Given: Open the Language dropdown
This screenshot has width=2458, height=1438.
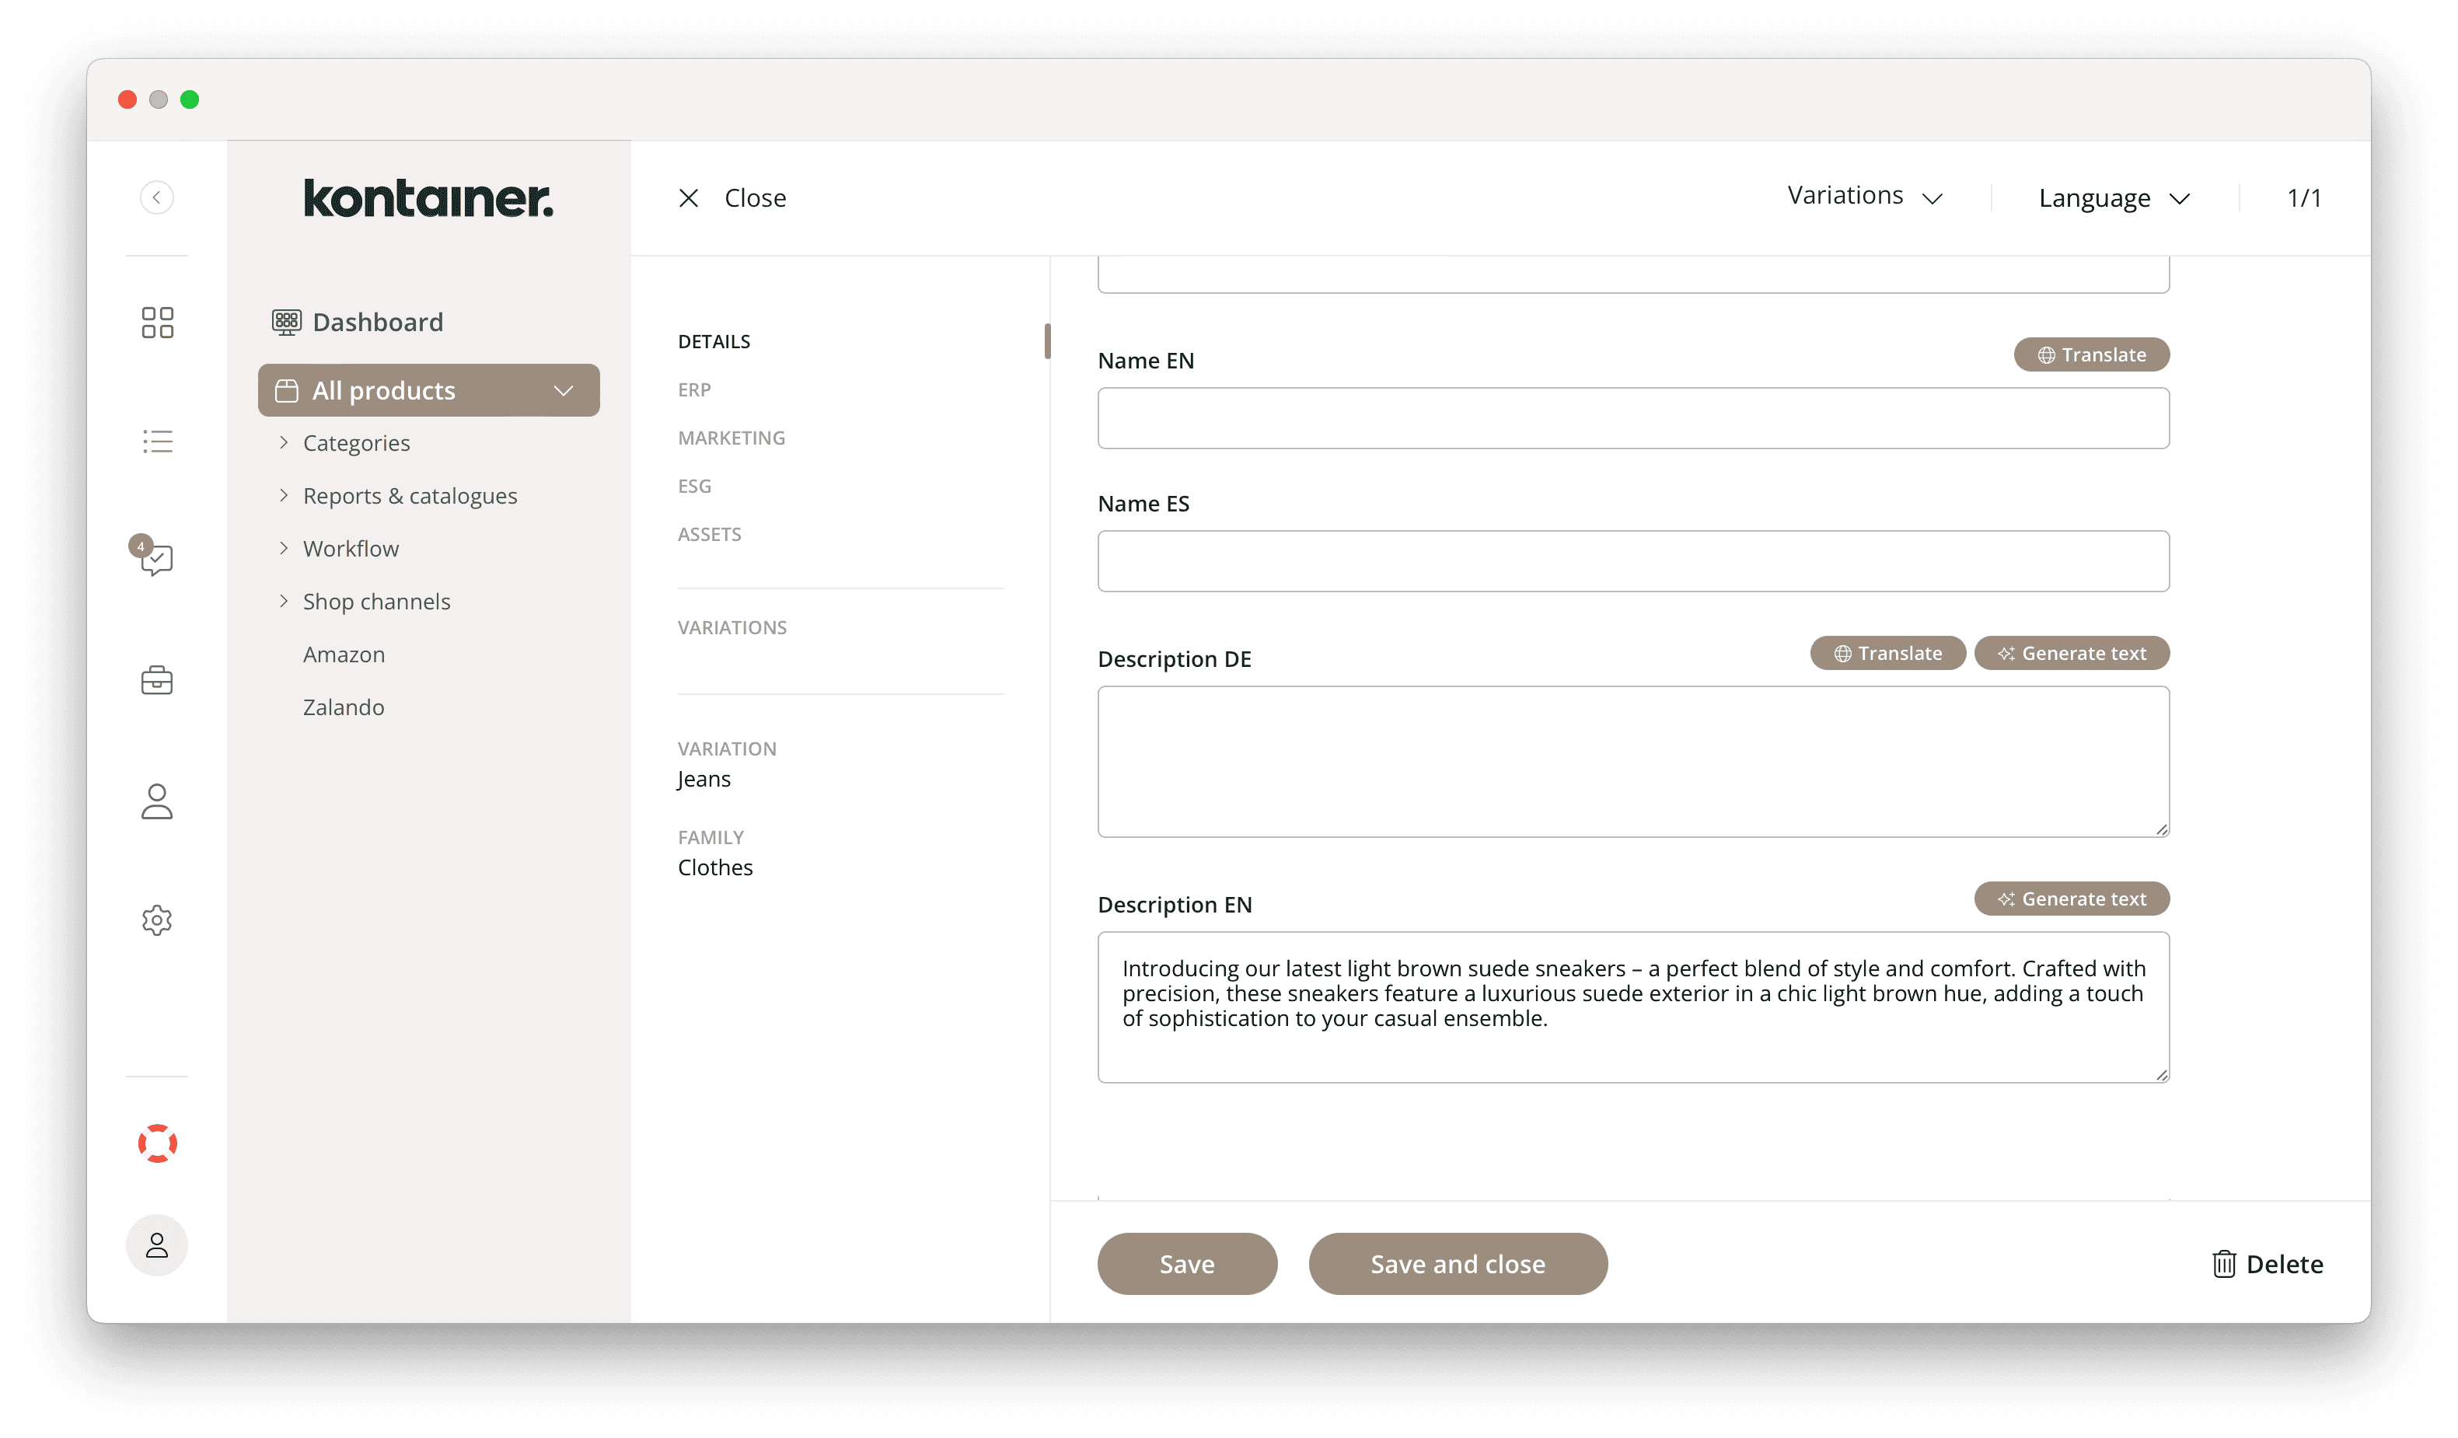Looking at the screenshot, I should [2112, 197].
